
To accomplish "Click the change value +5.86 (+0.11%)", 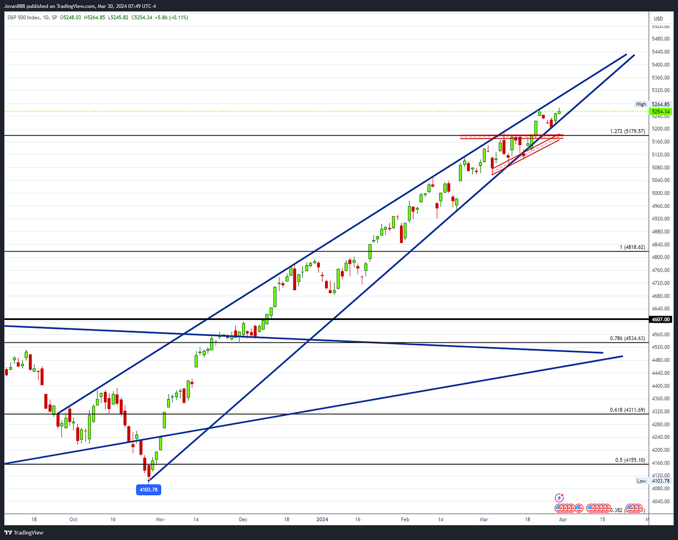I will [171, 18].
